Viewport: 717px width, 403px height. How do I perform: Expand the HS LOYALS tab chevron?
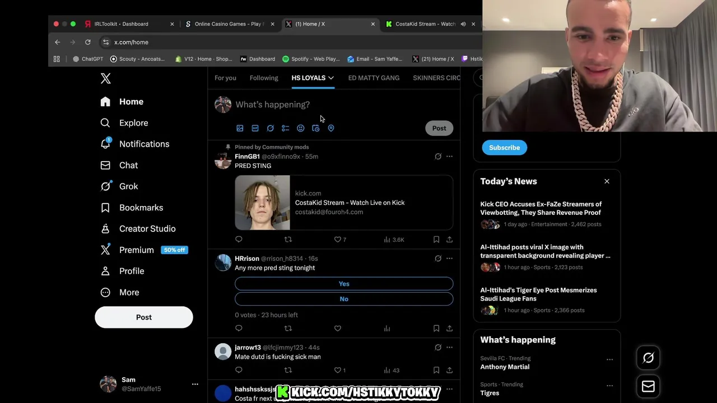331,78
